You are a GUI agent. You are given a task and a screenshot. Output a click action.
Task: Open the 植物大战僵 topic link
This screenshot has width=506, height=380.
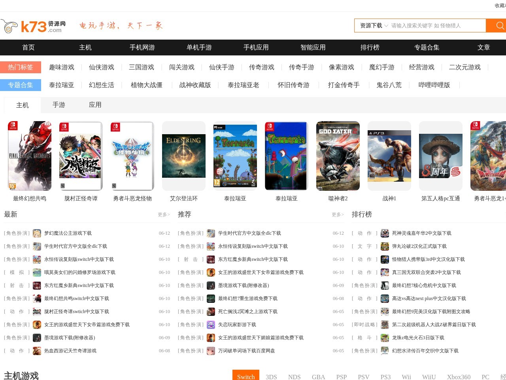[x=147, y=85]
